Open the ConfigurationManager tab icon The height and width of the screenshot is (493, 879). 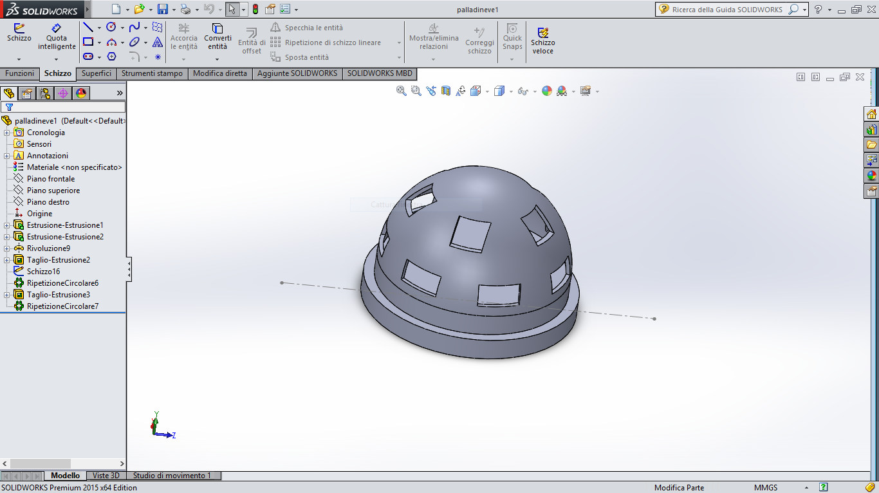tap(45, 93)
